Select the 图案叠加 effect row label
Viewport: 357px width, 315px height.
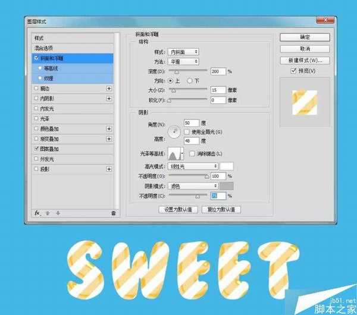[49, 149]
